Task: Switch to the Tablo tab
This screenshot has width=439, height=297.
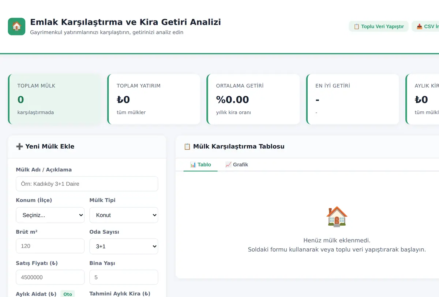Action: click(200, 165)
